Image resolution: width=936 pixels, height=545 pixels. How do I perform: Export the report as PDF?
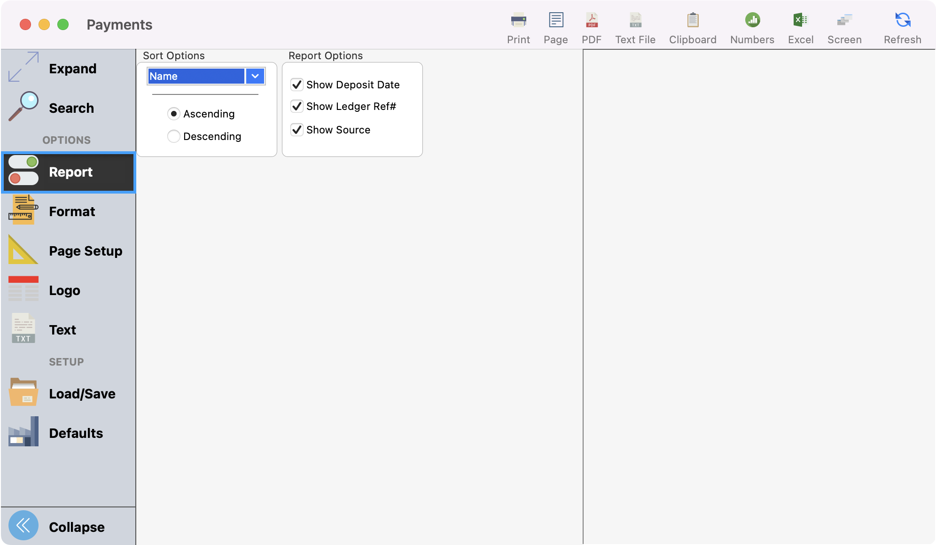pyautogui.click(x=592, y=26)
